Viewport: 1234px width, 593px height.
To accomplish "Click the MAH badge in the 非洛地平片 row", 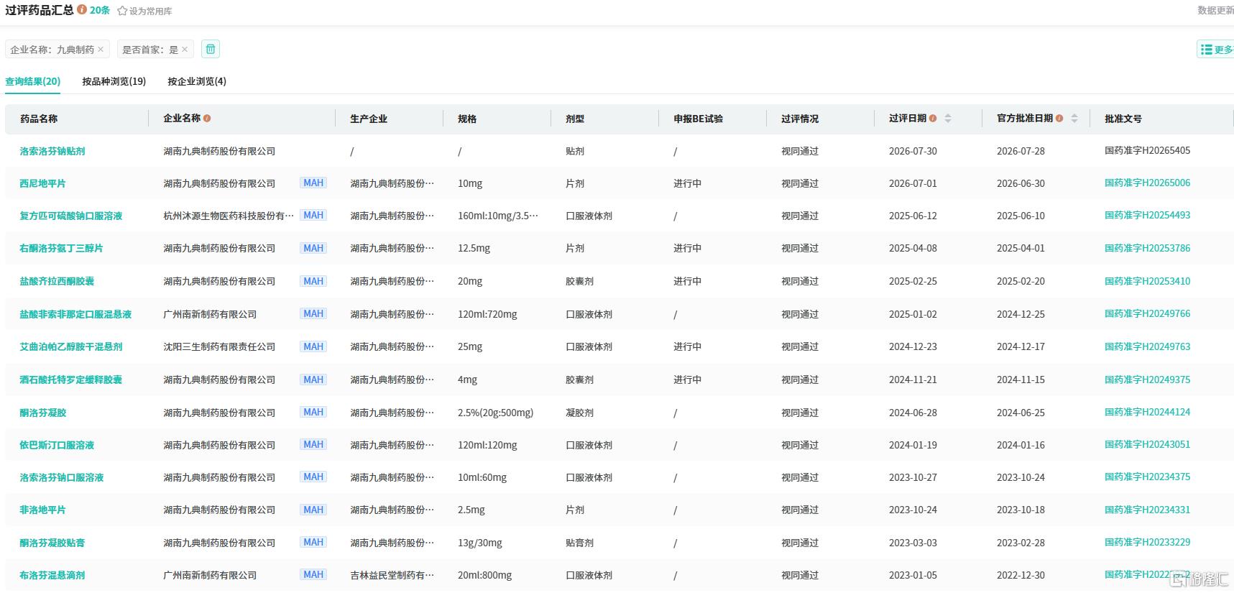I will click(313, 510).
